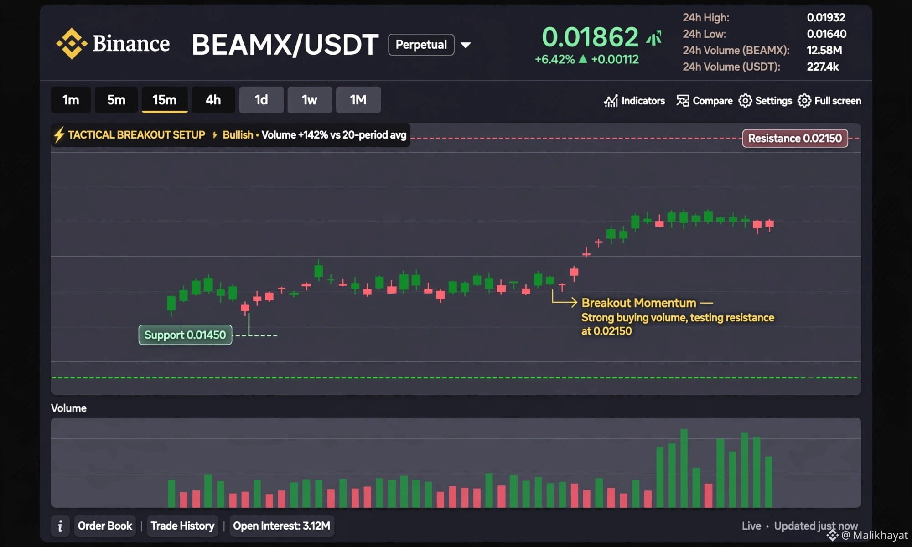Image resolution: width=912 pixels, height=547 pixels.
Task: Click the Volume panel heading
Action: click(x=68, y=408)
